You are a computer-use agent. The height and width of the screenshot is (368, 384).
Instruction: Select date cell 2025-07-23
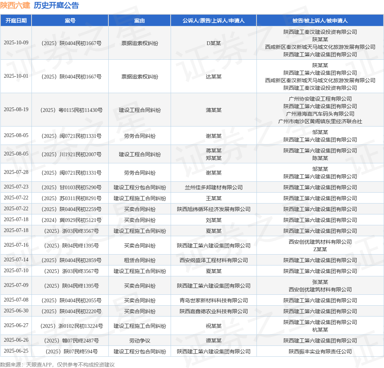click(x=16, y=187)
